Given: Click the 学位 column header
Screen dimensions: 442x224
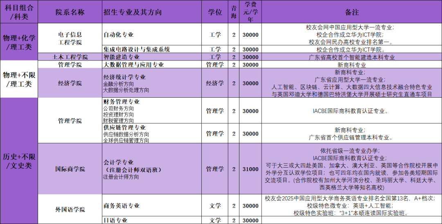Looking at the screenshot, I should tap(215, 12).
